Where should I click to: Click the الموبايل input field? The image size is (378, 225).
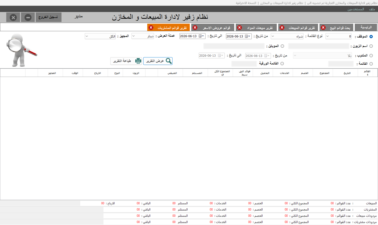(234, 46)
